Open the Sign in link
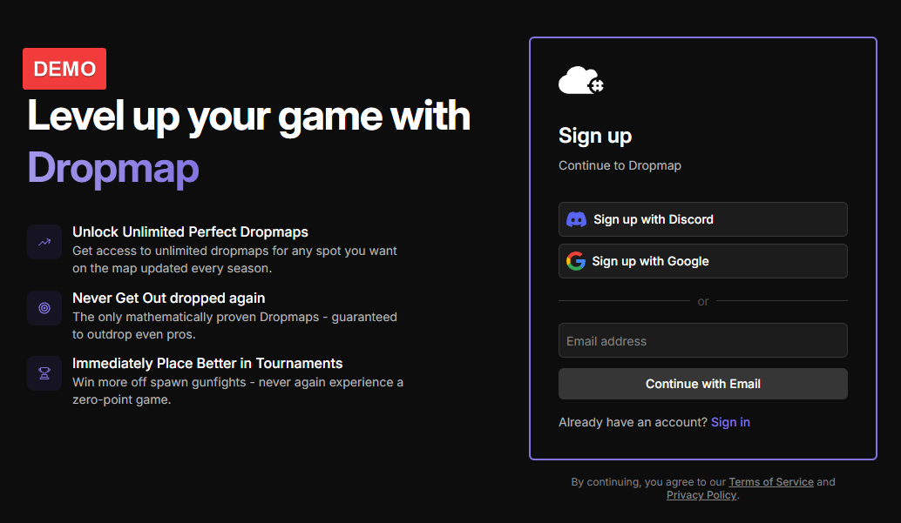Image resolution: width=901 pixels, height=523 pixels. (x=730, y=422)
